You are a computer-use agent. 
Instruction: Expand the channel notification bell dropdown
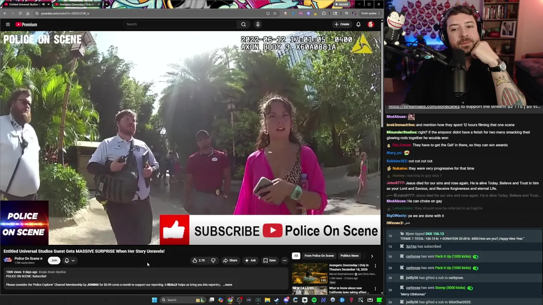(70, 261)
